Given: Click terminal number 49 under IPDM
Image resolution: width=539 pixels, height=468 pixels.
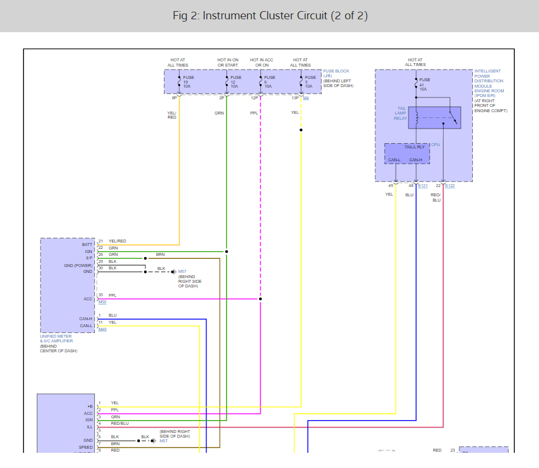Looking at the screenshot, I should (390, 186).
